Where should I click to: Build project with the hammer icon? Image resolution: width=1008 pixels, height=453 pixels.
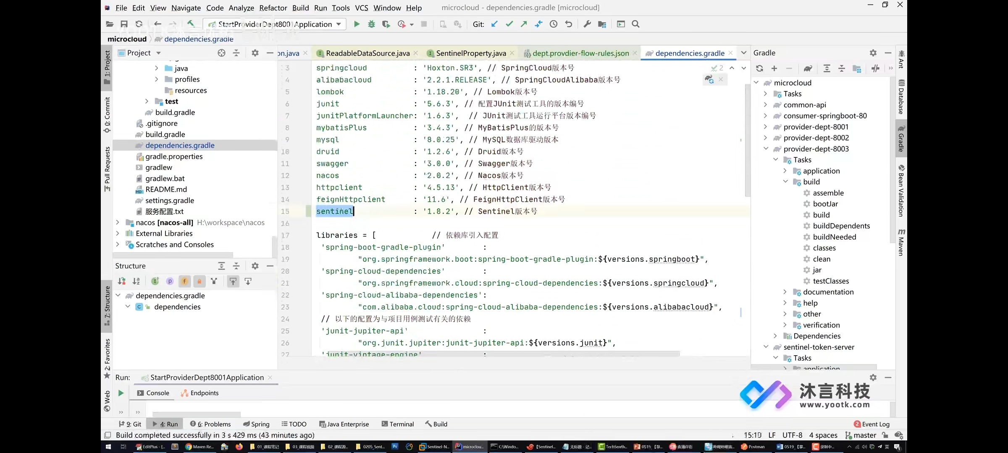coord(191,24)
